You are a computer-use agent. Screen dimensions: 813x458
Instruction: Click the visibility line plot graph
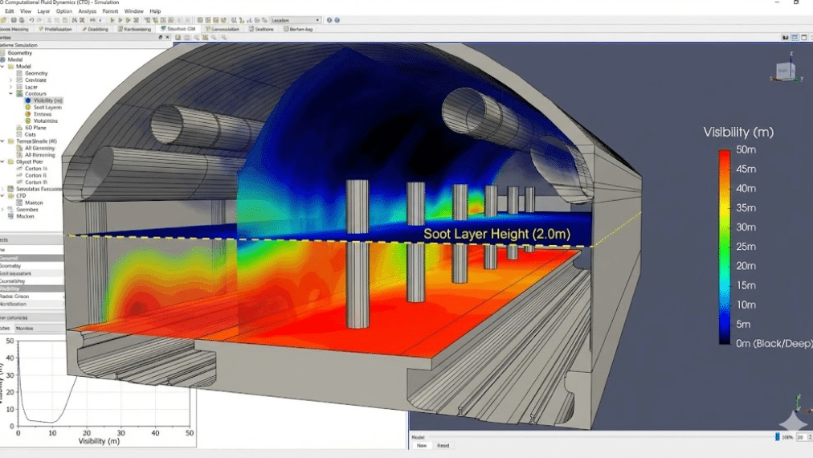coord(104,383)
